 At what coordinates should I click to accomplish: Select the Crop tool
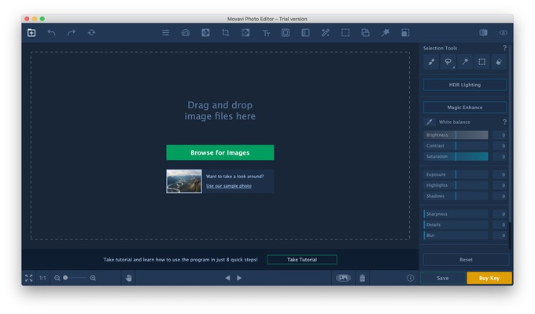point(226,33)
